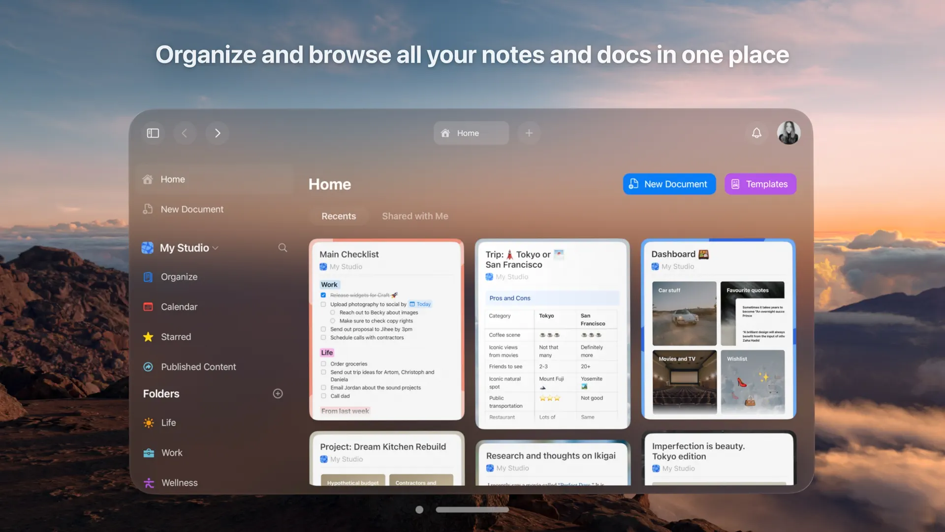This screenshot has height=532, width=945.
Task: Click the New Document button
Action: (669, 184)
